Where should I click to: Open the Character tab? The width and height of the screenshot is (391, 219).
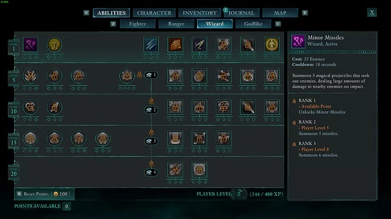coord(154,13)
